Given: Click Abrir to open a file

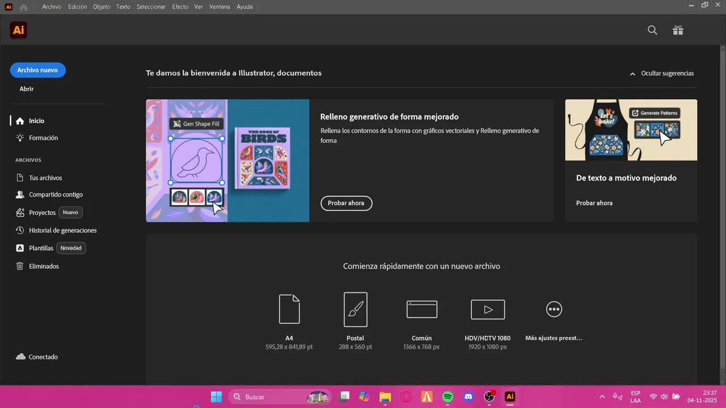Looking at the screenshot, I should [x=27, y=89].
